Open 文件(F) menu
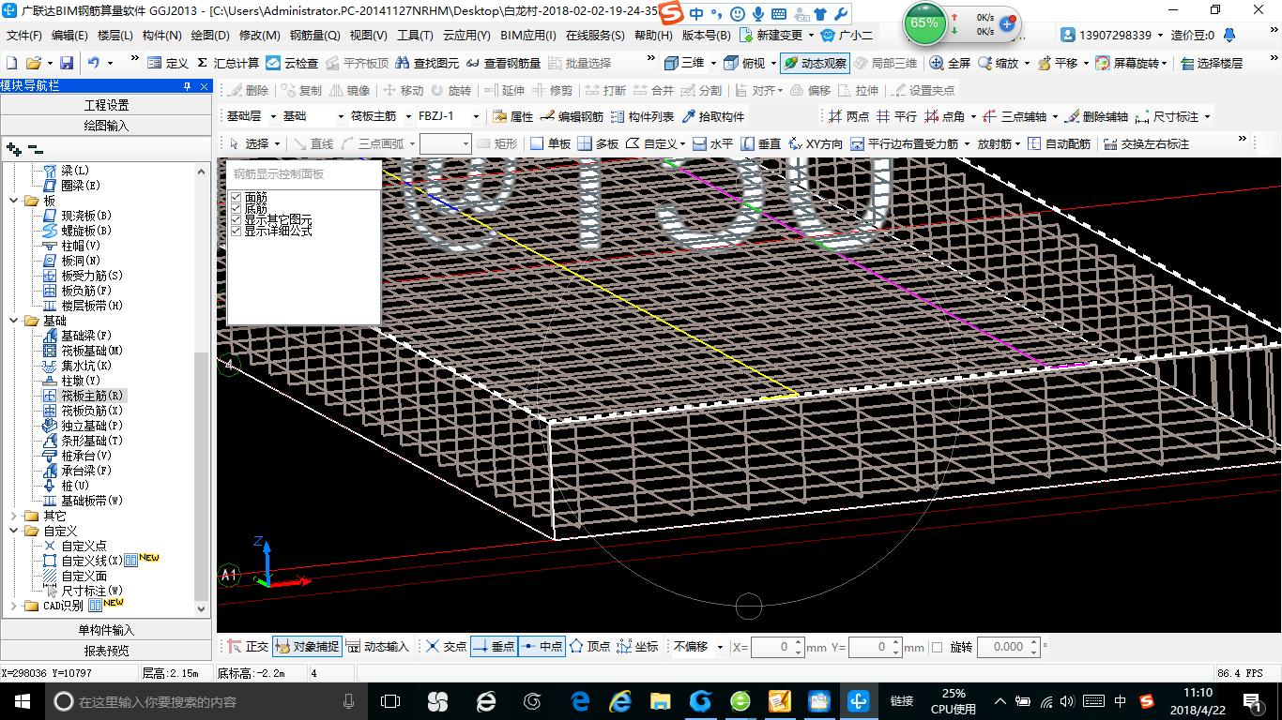1282x720 pixels. click(x=23, y=36)
